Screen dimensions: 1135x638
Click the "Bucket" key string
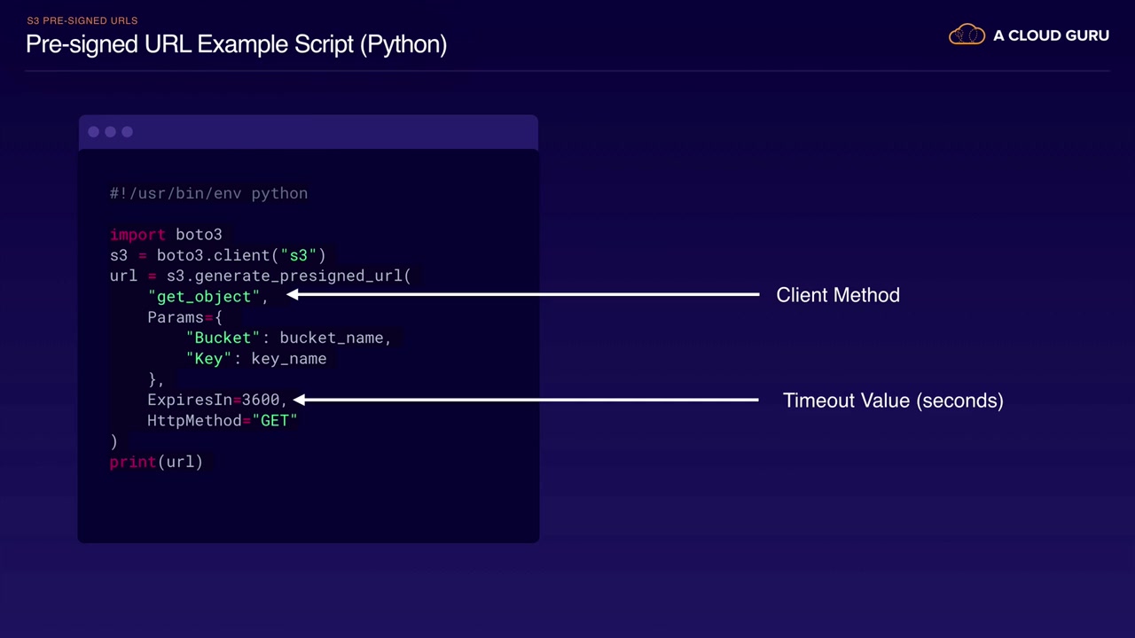(223, 338)
